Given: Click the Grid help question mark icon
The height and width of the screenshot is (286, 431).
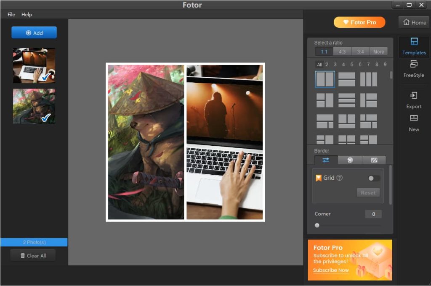Looking at the screenshot, I should (340, 178).
